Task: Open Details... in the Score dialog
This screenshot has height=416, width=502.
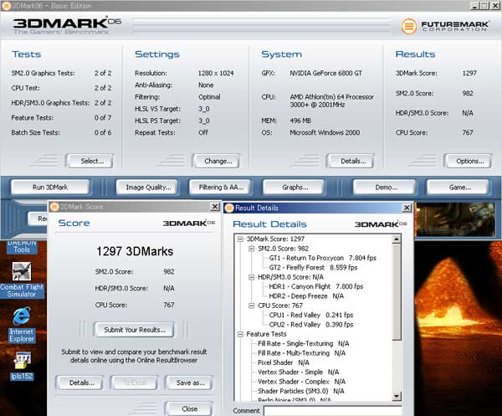Action: coord(80,383)
